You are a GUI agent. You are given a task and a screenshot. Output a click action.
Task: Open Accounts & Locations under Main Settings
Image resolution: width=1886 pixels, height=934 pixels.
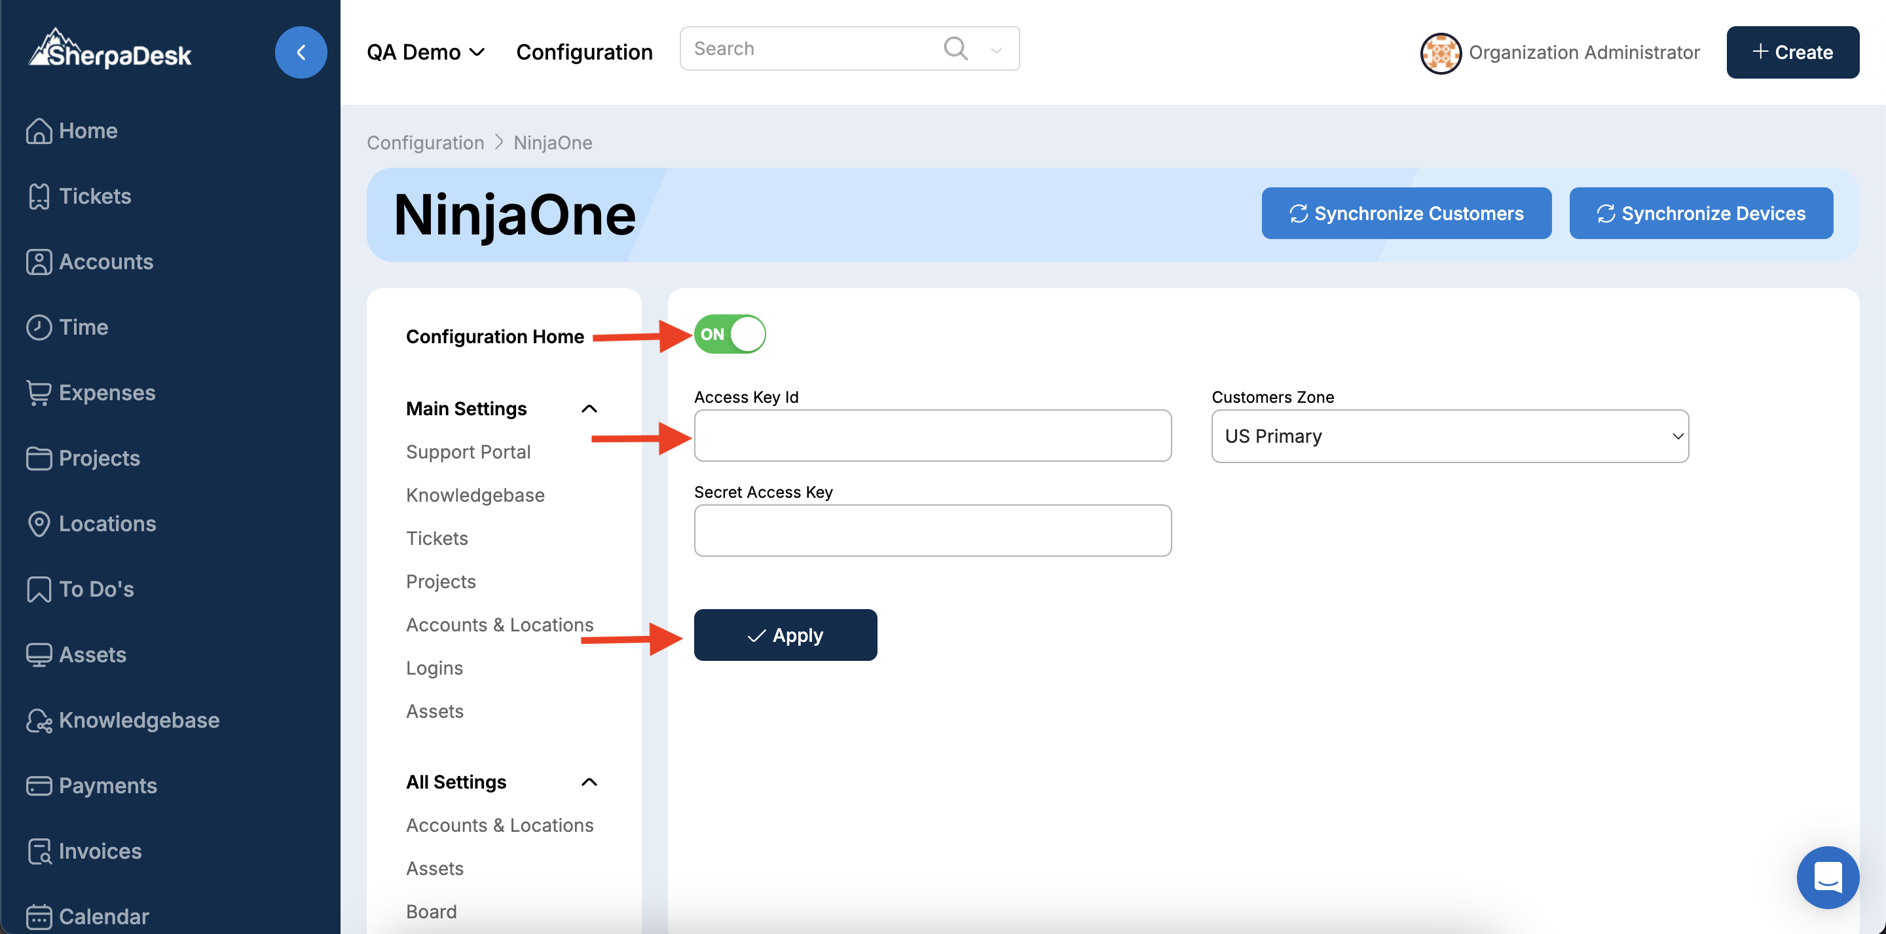click(x=499, y=625)
